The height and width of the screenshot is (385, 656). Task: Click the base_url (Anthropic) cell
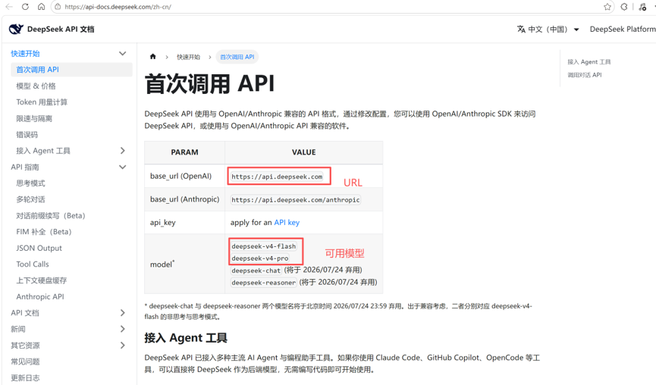[184, 199]
